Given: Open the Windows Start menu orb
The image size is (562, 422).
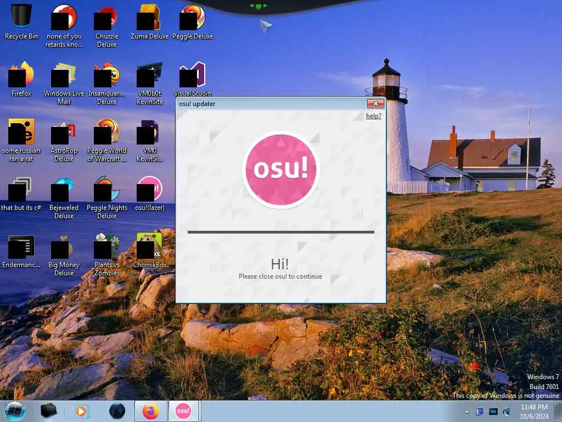Looking at the screenshot, I should (x=15, y=411).
